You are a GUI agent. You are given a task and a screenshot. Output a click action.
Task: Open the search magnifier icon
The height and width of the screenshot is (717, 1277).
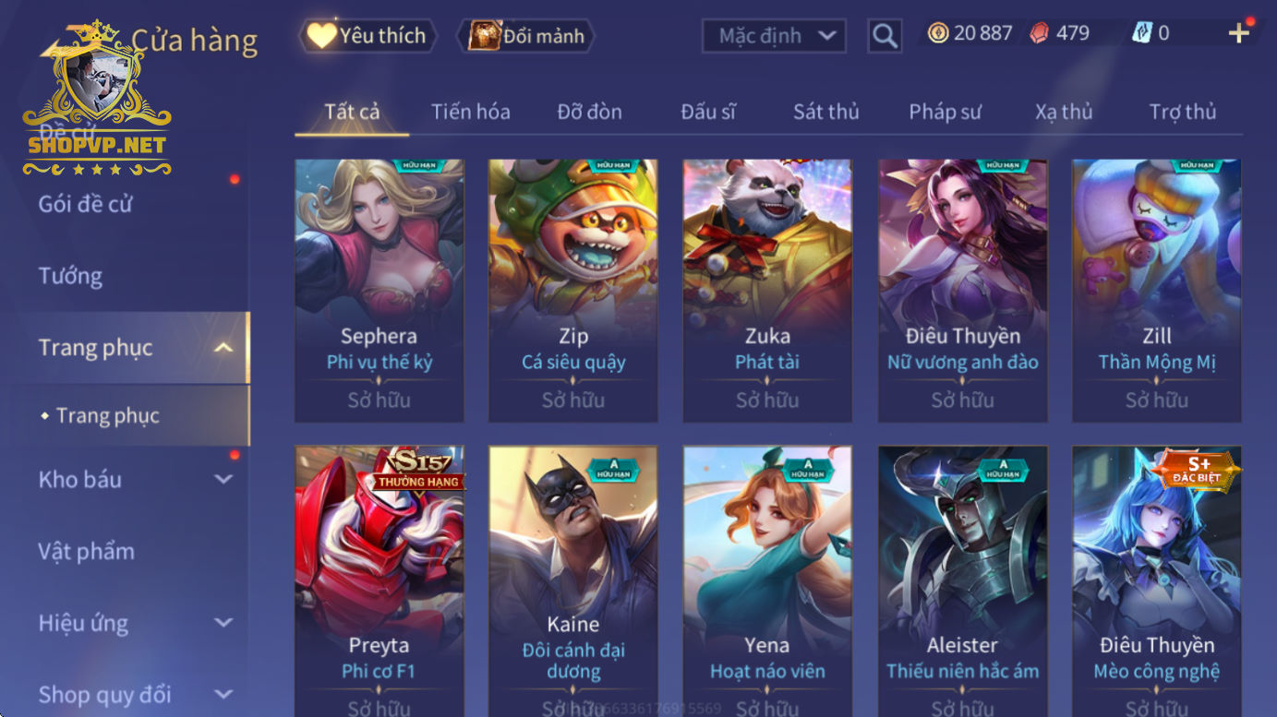[885, 36]
